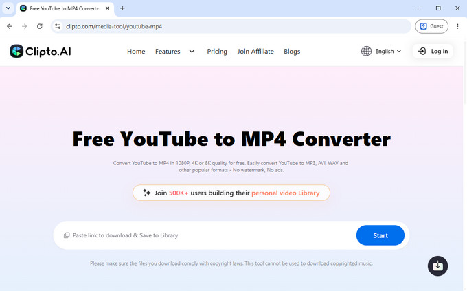Open the Home nav link
The image size is (467, 291).
[136, 52]
